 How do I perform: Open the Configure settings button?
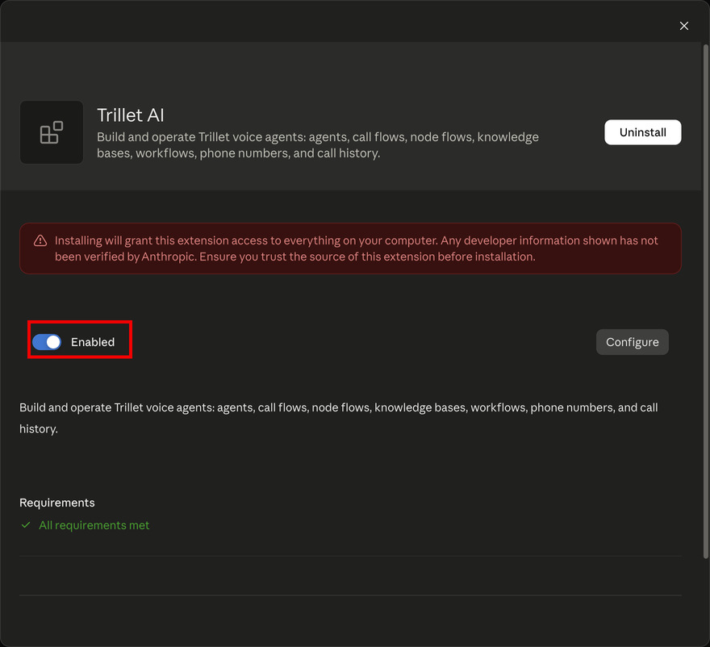click(632, 342)
